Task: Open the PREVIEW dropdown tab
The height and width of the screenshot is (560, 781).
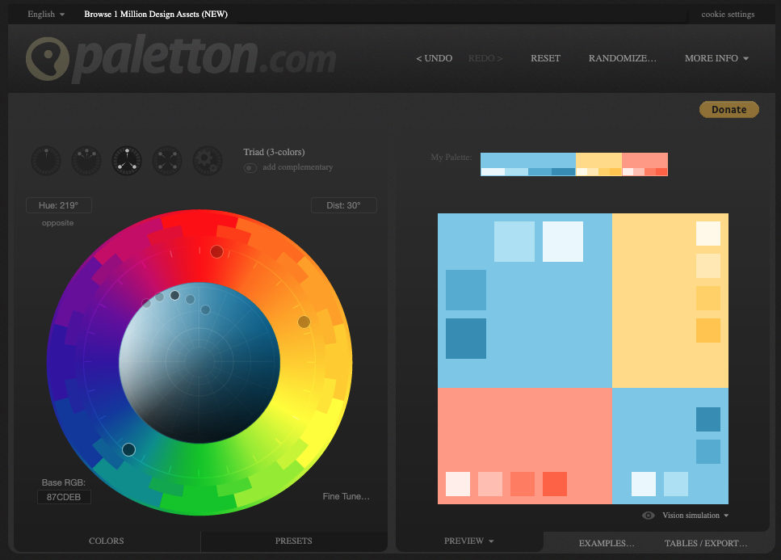Action: [x=468, y=541]
